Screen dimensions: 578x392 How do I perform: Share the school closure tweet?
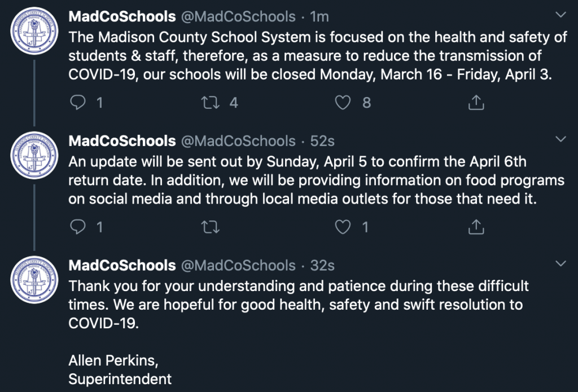476,103
